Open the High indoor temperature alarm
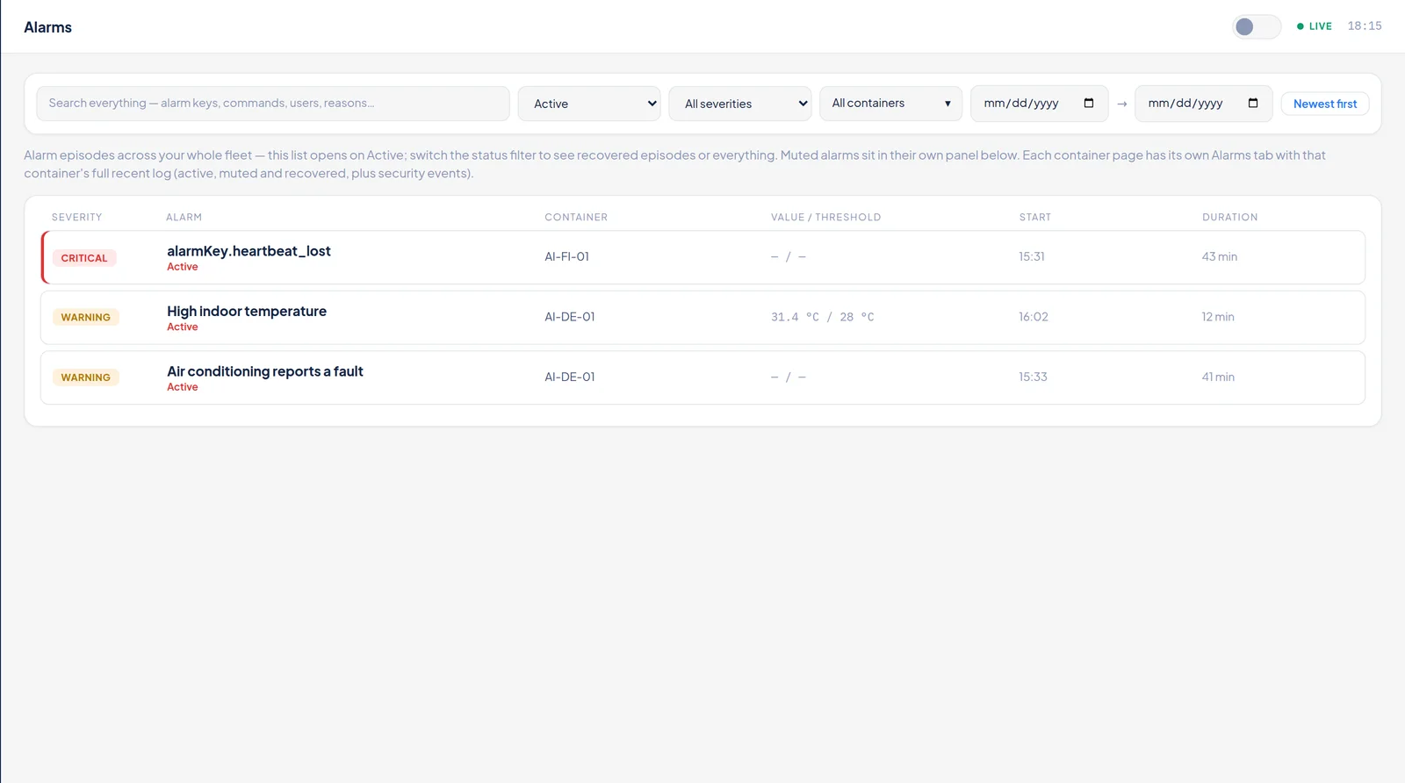Screen dimensions: 1405x783 pos(702,317)
